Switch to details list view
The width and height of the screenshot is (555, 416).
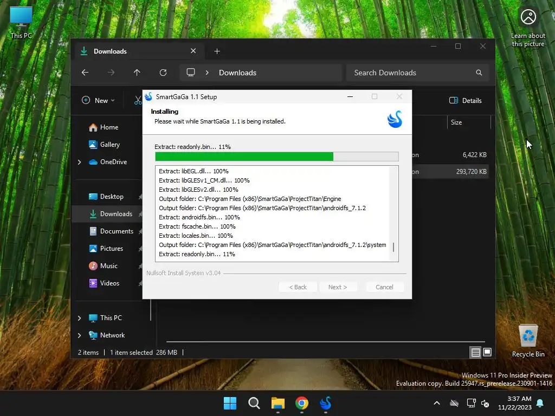click(475, 352)
